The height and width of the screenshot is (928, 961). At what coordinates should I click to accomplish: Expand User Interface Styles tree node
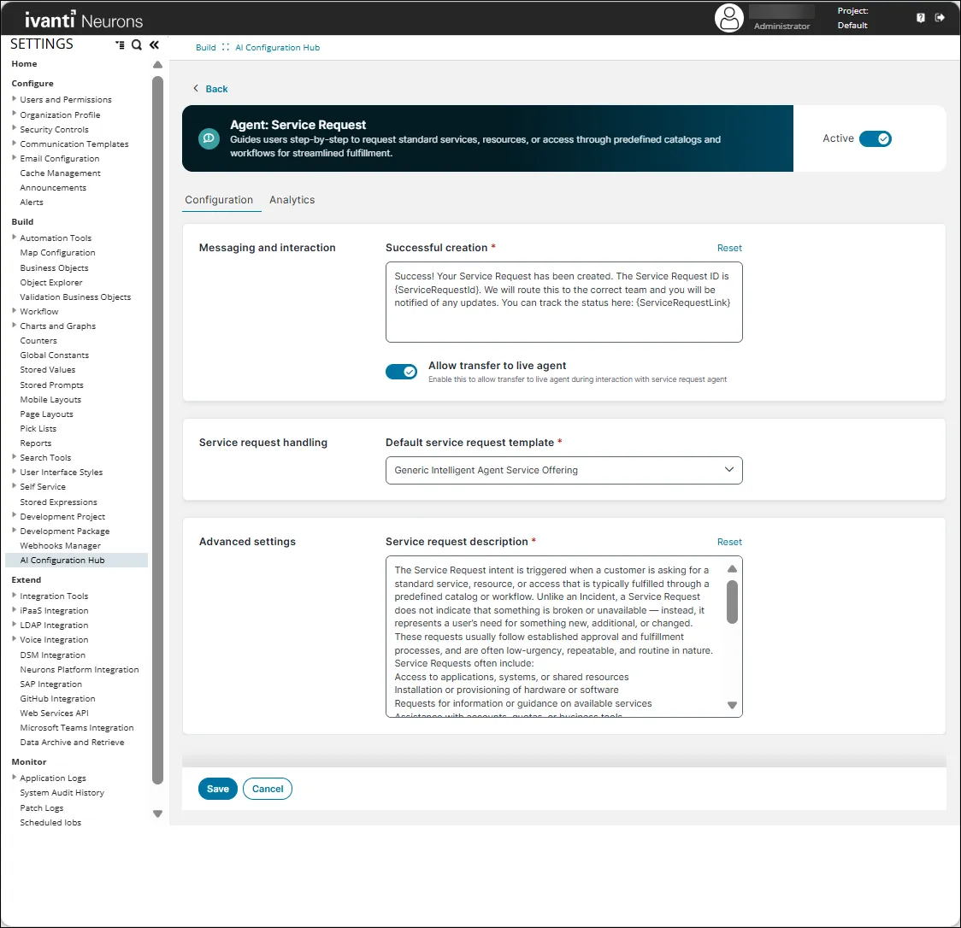click(14, 471)
